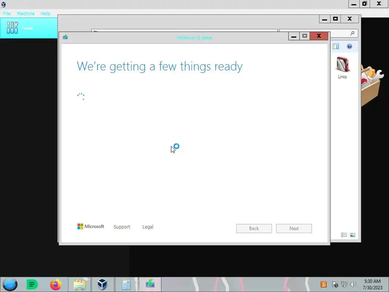Open the green notes app on the taskbar
Viewport: 389px width, 292px height.
click(x=32, y=284)
